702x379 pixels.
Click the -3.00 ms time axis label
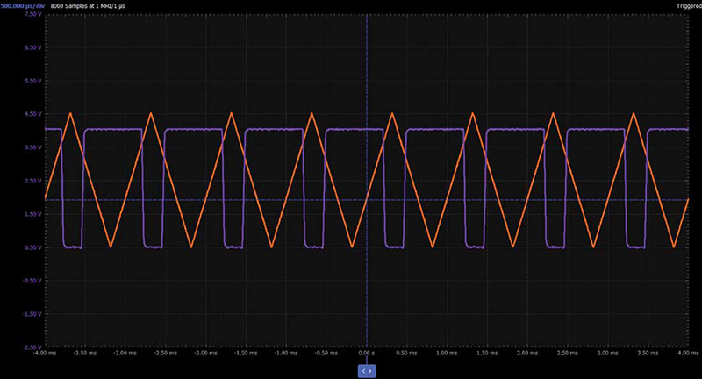pos(125,353)
